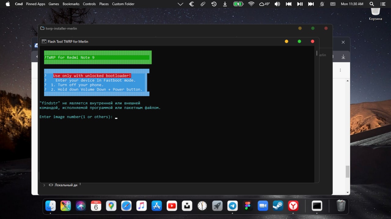The image size is (391, 219).
Task: Open Finder from the dock
Action: [50, 206]
